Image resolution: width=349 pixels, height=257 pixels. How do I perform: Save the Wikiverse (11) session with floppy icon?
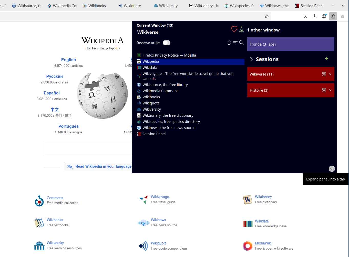point(324,74)
